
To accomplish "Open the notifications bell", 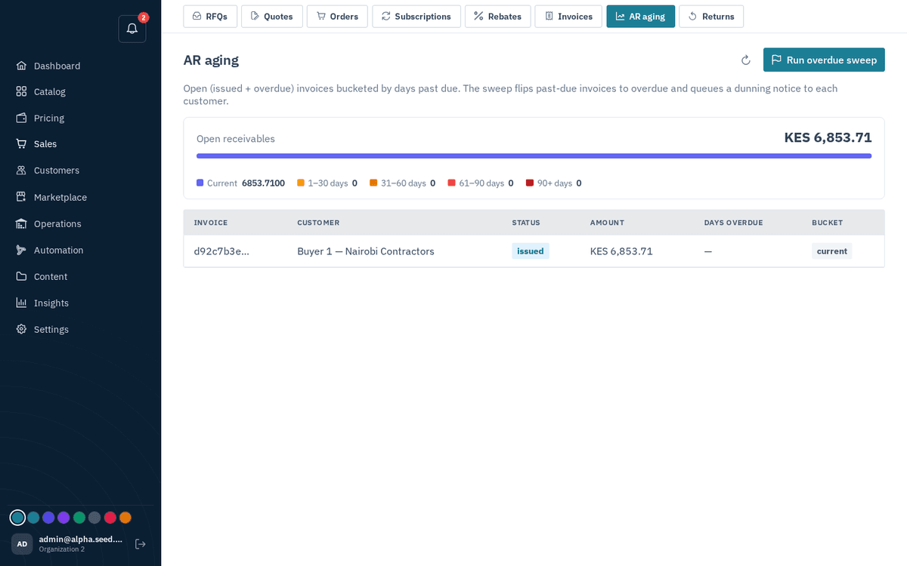I will pos(132,29).
